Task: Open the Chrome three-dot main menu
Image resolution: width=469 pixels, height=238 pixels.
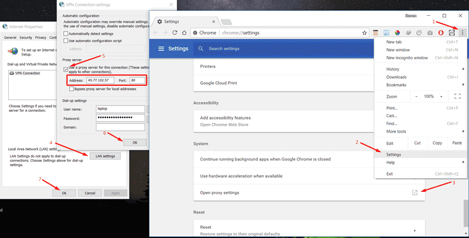Action: [x=462, y=33]
